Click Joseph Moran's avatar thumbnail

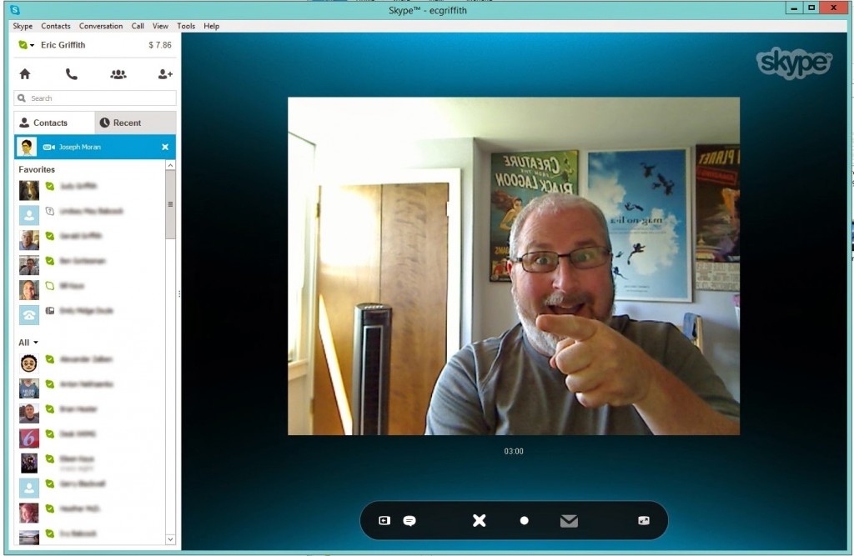pos(27,147)
